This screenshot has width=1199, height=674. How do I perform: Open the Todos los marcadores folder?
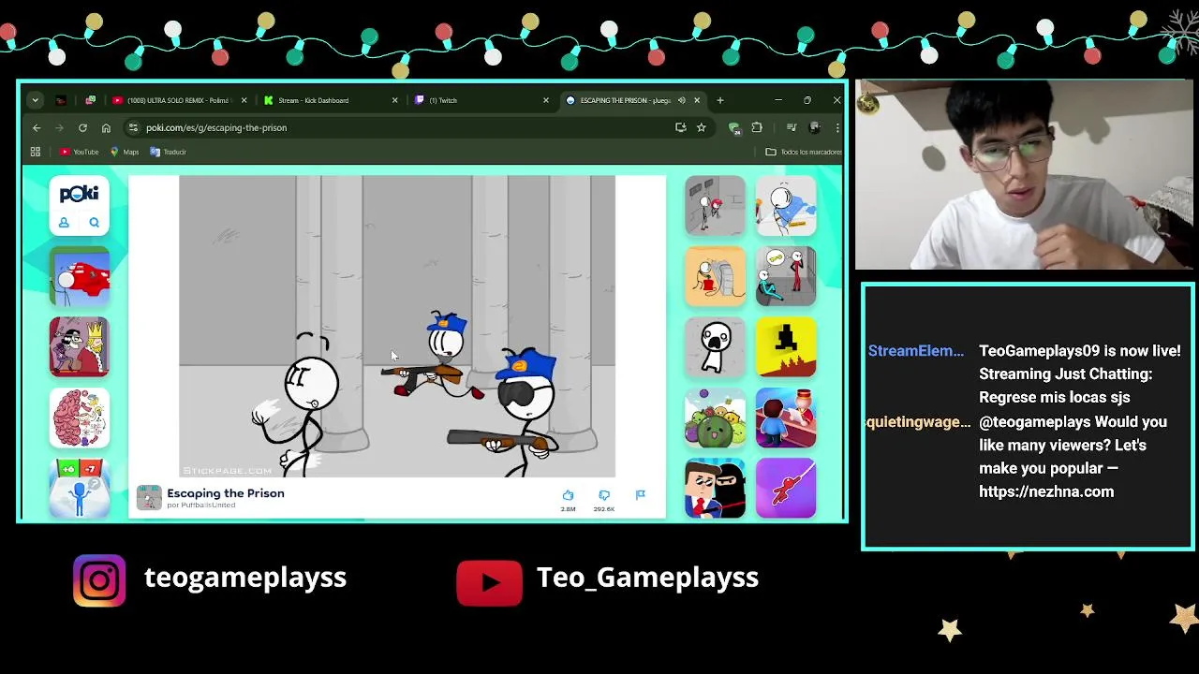[804, 152]
